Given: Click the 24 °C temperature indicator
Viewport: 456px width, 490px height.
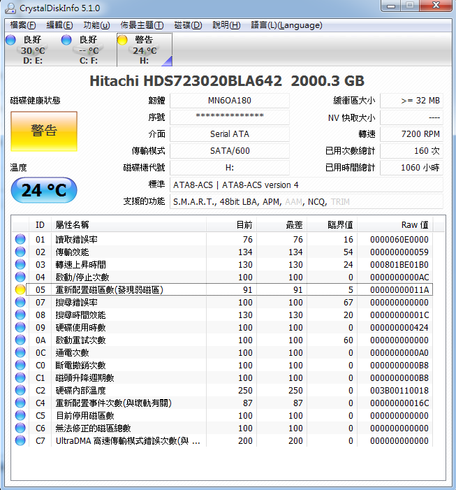Looking at the screenshot, I should [44, 190].
